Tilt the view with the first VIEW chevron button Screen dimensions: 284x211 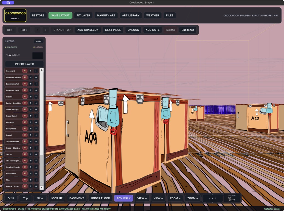142,198
